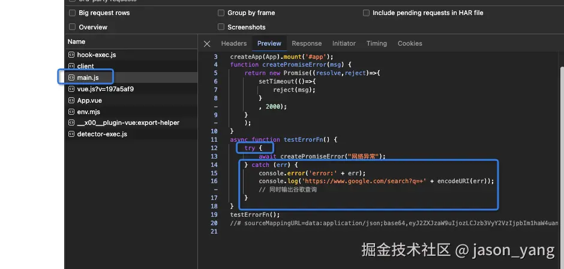The image size is (564, 269).
Task: Click the client request file icon
Action: [71, 66]
